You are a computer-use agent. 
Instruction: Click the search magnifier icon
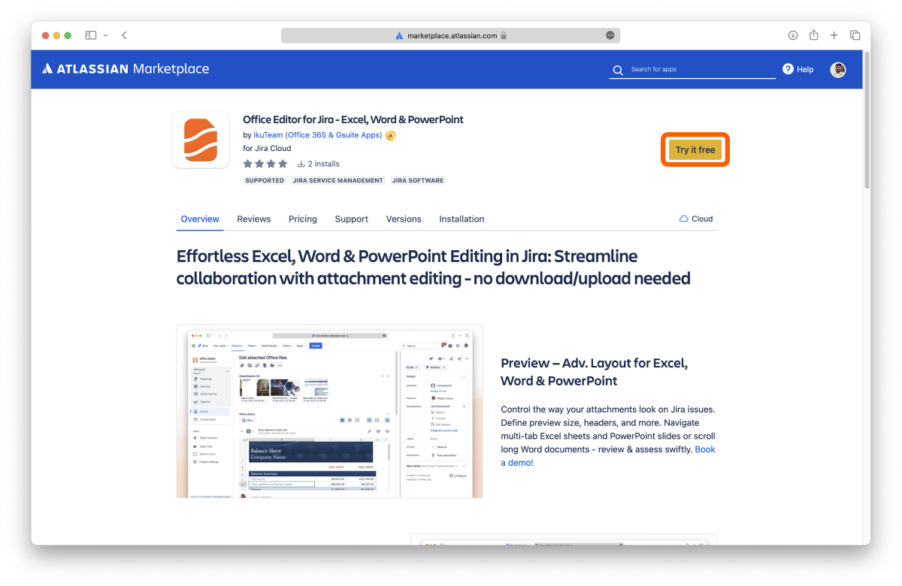coord(618,70)
